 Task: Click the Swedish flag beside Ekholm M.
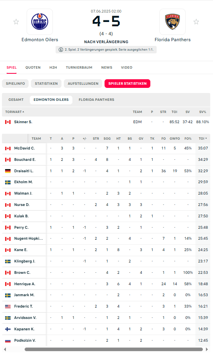click(x=8, y=182)
